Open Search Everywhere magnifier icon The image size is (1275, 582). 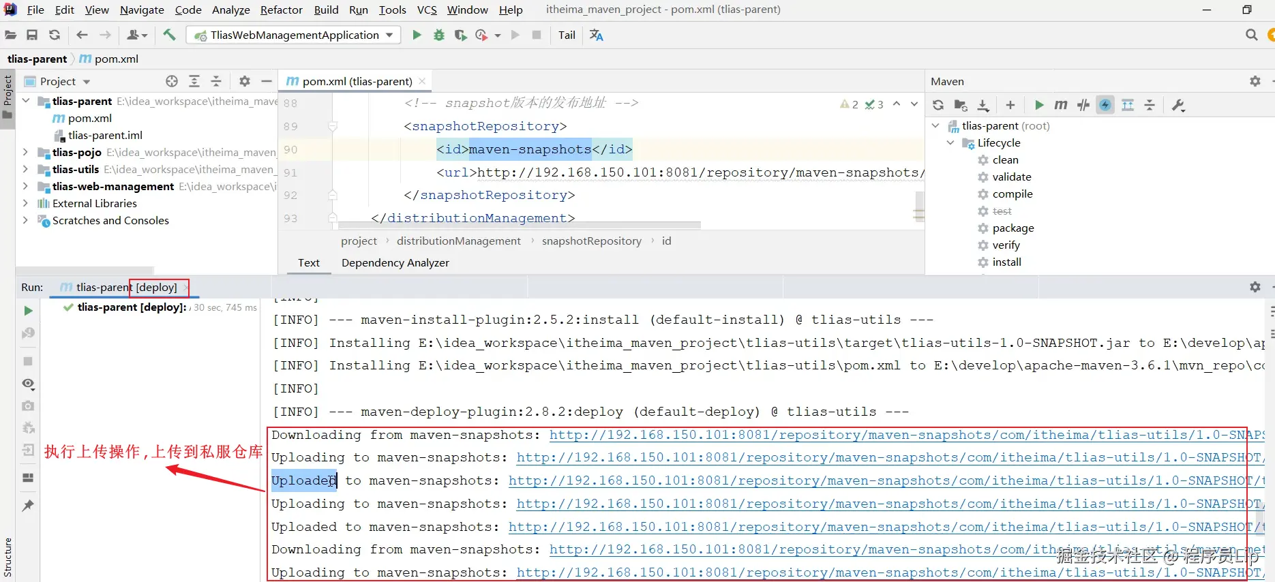(1251, 35)
